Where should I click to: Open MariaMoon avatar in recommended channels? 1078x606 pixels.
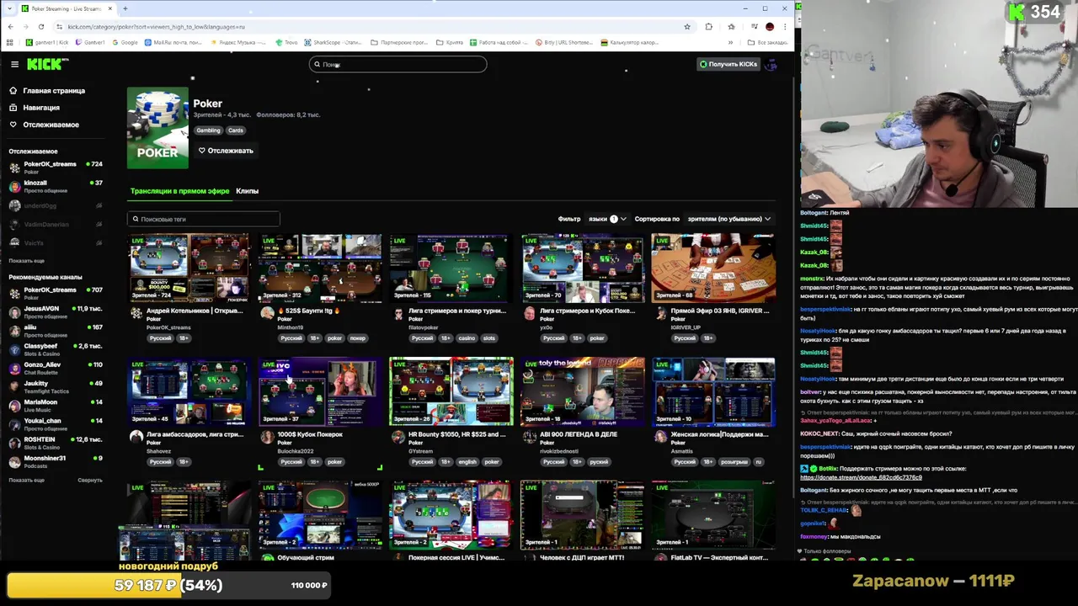[x=14, y=405]
